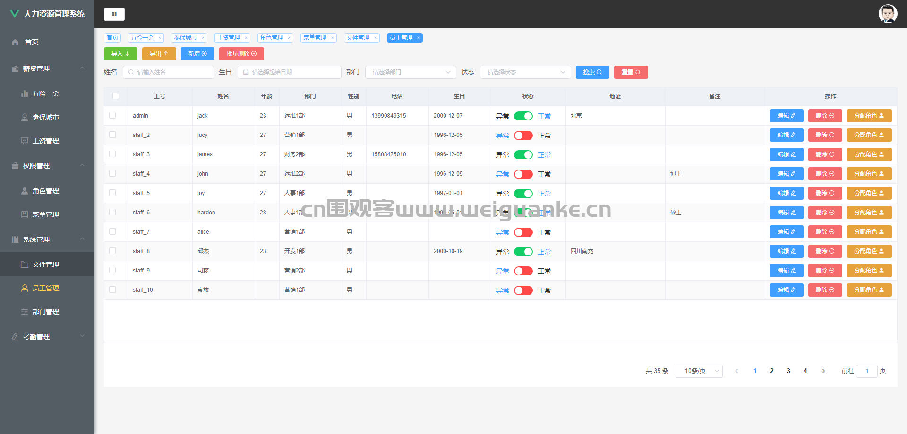The image size is (907, 434).
Task: Close the active 员工管理 tab
Action: [419, 38]
